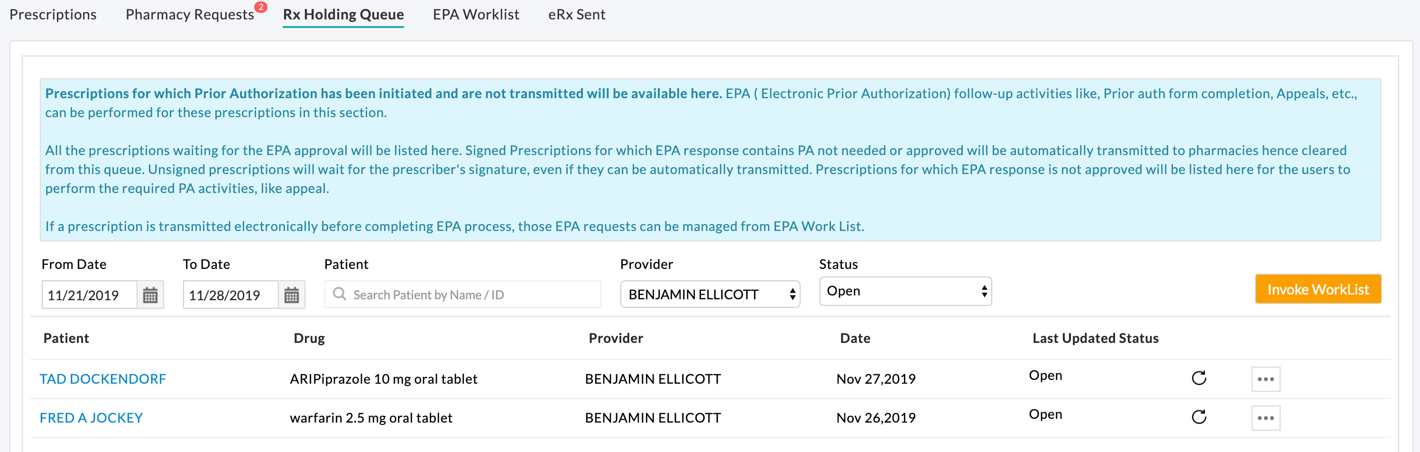The image size is (1420, 452).
Task: Open the calendar picker for From Date
Action: tap(150, 295)
